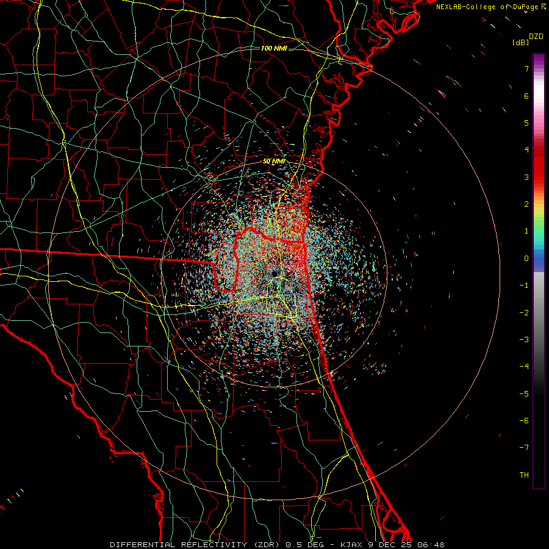
Task: Click DIFFERENTIAL REFLECTIVITY (ZDR) caption text
Action: pos(196,545)
